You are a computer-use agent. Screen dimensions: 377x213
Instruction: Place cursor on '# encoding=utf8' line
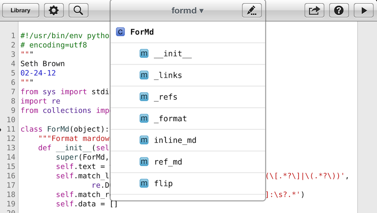click(54, 45)
